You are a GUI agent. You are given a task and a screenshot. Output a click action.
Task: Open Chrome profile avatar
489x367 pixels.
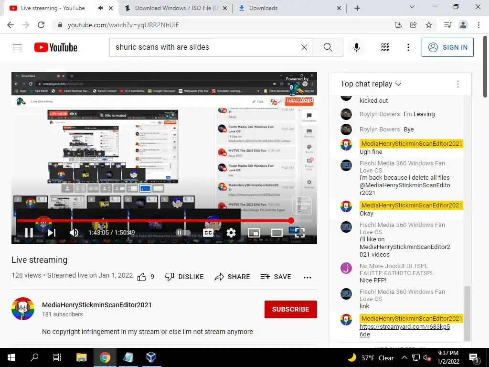coord(463,25)
